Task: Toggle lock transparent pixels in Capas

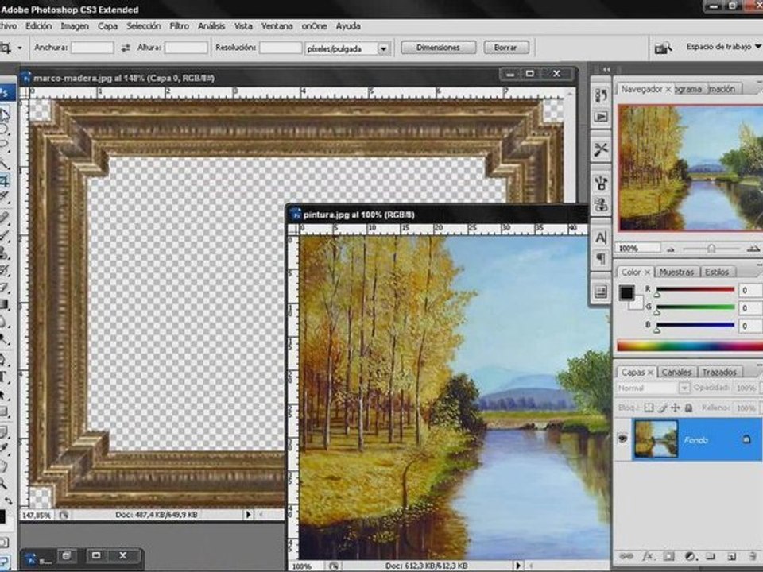Action: tap(649, 408)
